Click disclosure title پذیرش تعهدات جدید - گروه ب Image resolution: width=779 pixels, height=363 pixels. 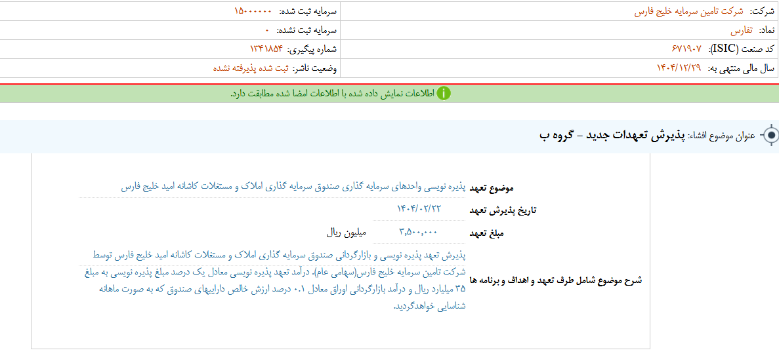click(x=614, y=136)
